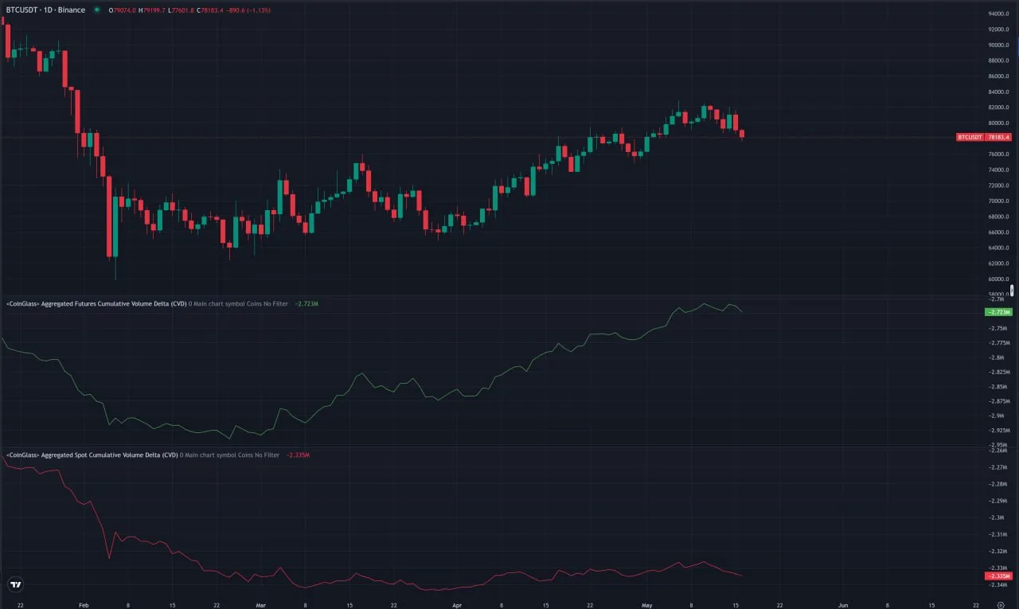Click the Mar label on the time axis
1019x609 pixels.
pyautogui.click(x=260, y=605)
